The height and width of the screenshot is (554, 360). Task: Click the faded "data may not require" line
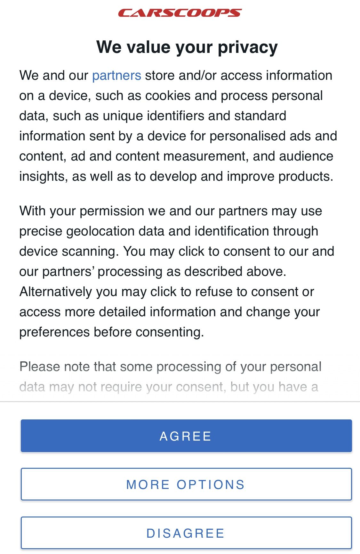tap(169, 387)
